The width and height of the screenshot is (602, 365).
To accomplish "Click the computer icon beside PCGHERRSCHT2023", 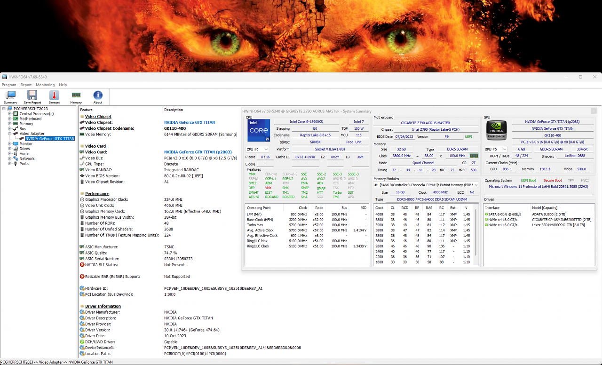I will pyautogui.click(x=10, y=109).
